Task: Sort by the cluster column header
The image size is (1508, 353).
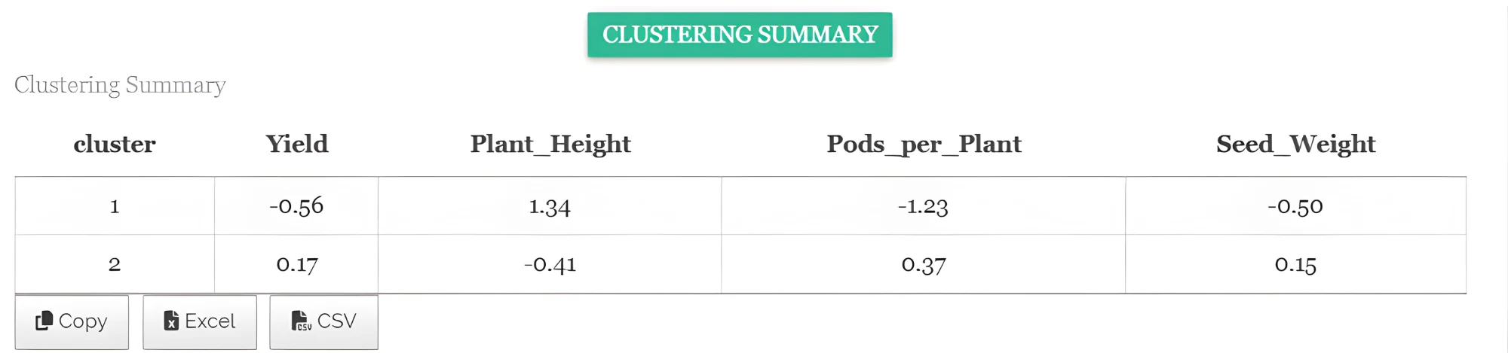Action: pyautogui.click(x=115, y=144)
